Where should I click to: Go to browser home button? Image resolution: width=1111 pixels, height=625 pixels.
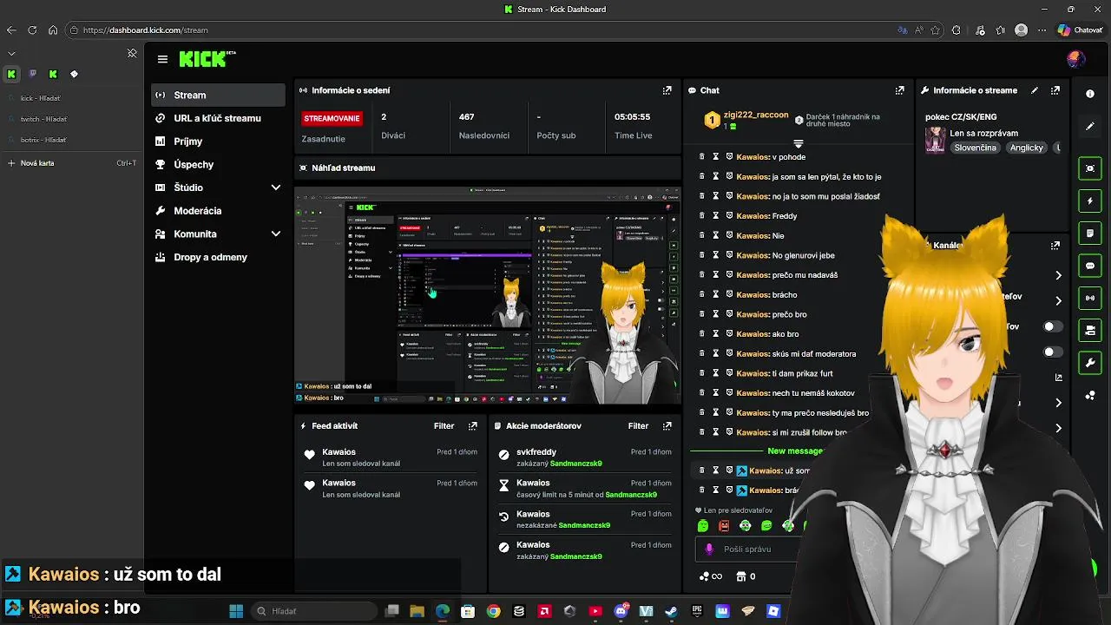pos(53,30)
